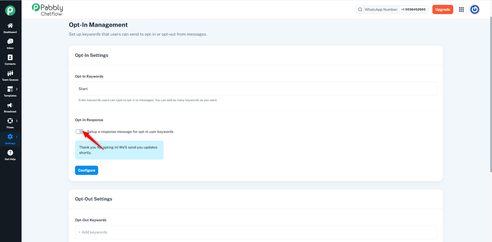Open the Dashboard home icon
This screenshot has height=242, width=492.
(10, 26)
